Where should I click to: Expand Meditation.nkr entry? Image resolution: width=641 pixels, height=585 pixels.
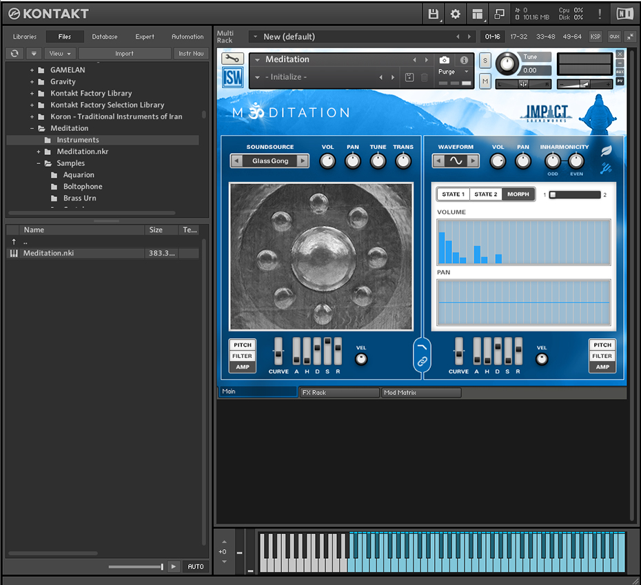[39, 152]
